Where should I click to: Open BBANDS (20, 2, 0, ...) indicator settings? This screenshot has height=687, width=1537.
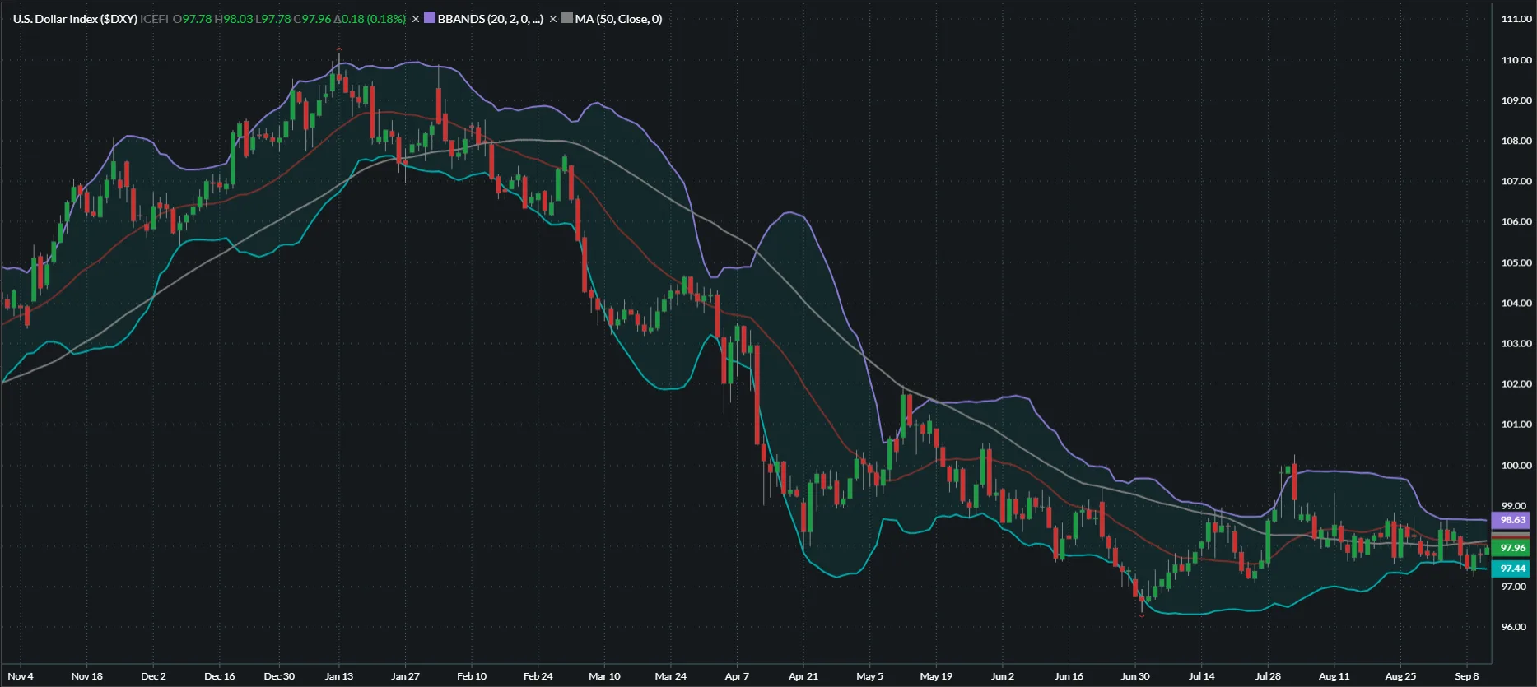pyautogui.click(x=490, y=19)
